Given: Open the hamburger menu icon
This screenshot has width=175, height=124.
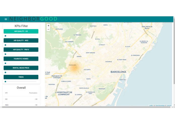Looking at the screenshot, I should click(6, 19).
